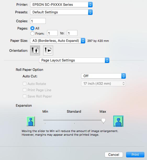This screenshot has width=147, height=160.
Task: Click the Orientation label
Action: 19,50
